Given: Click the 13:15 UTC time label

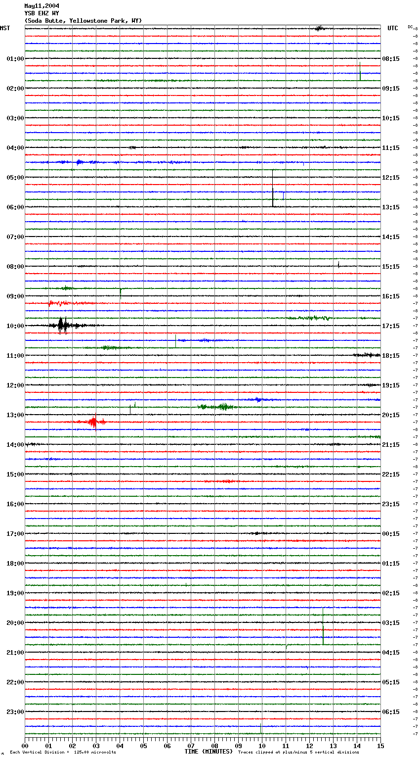Looking at the screenshot, I should click(391, 207).
